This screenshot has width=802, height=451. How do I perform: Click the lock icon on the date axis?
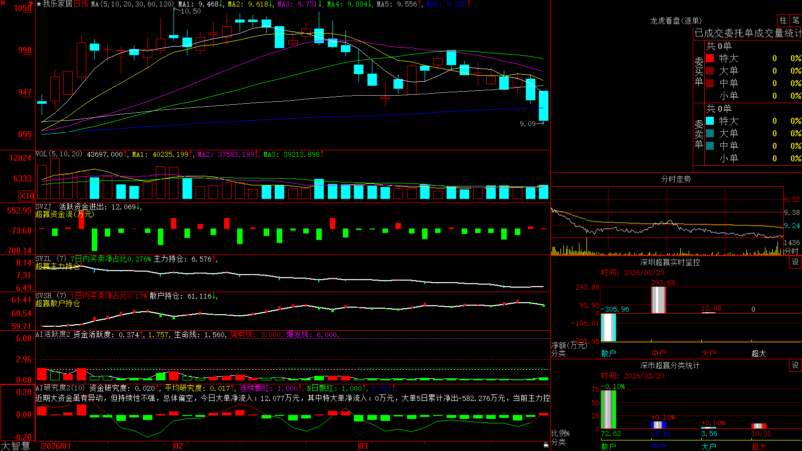point(546,444)
